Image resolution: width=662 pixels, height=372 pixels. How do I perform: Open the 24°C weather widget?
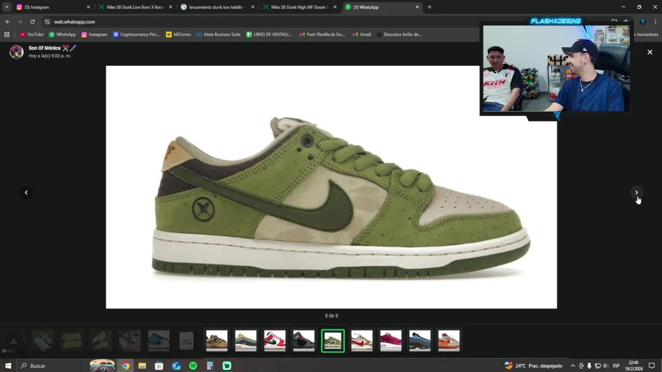pos(533,366)
